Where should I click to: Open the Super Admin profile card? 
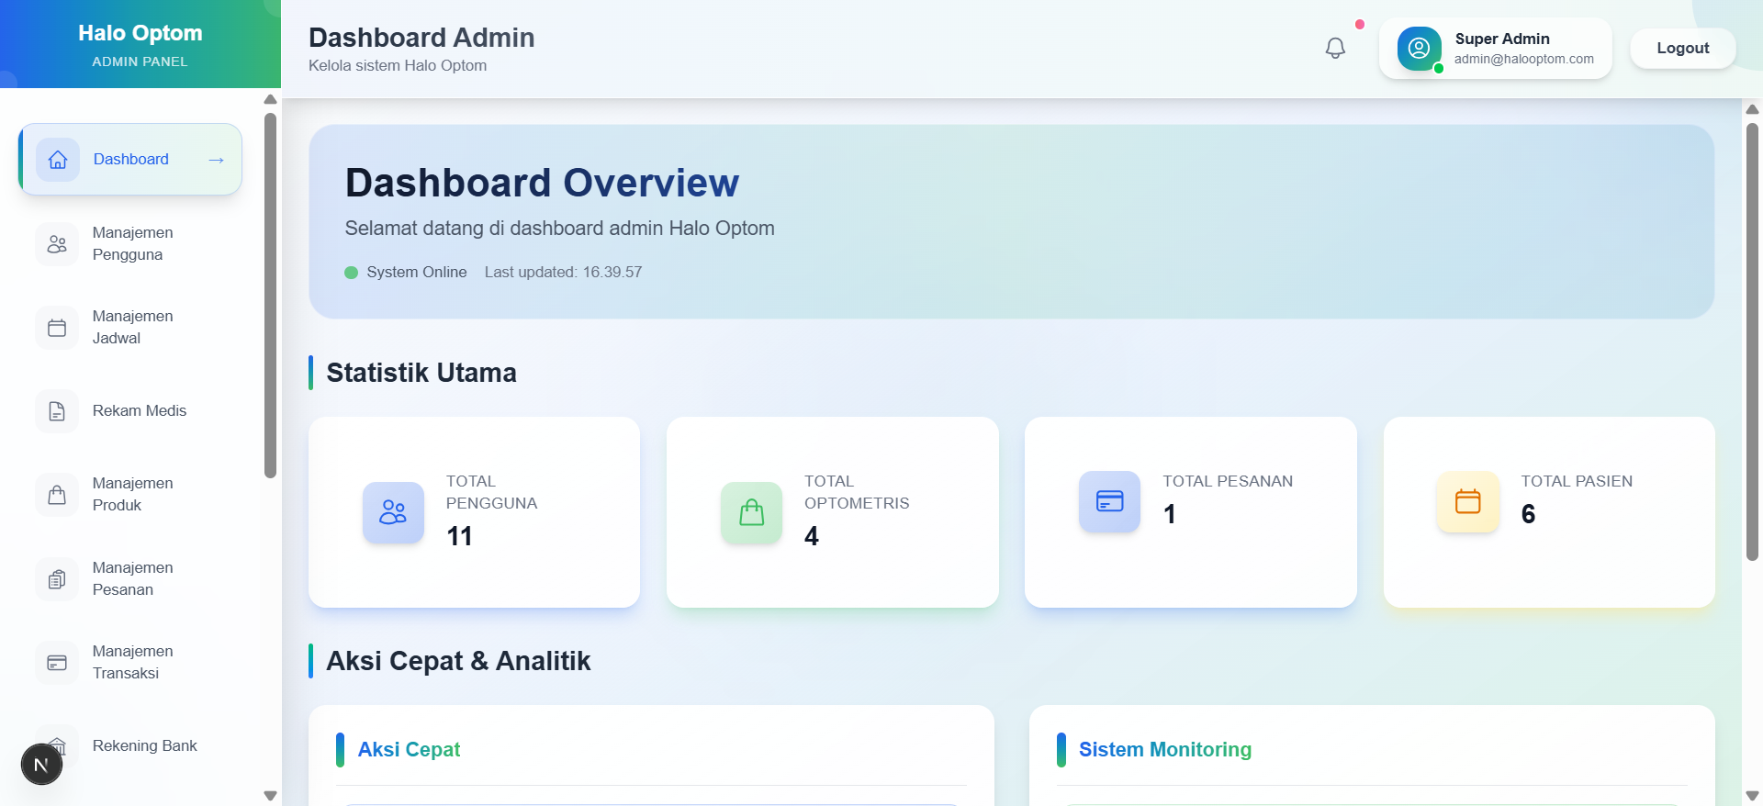[x=1496, y=49]
